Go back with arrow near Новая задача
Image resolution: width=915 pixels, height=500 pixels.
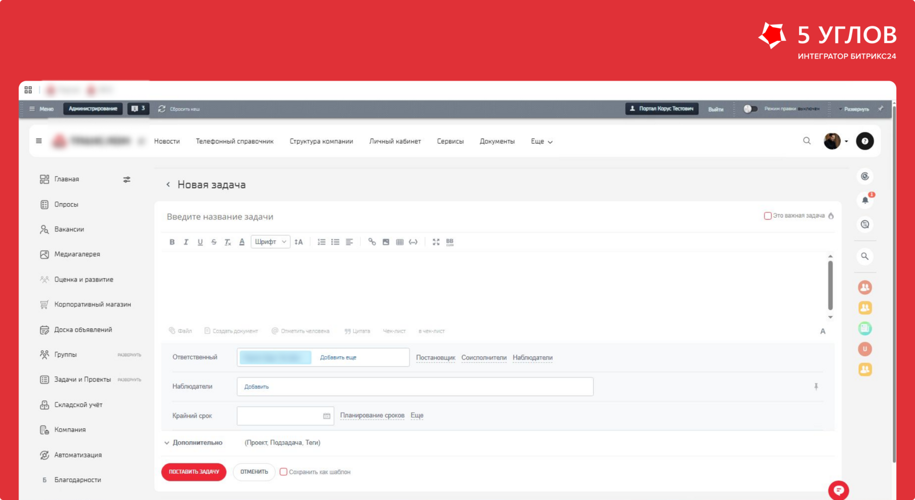click(x=168, y=185)
